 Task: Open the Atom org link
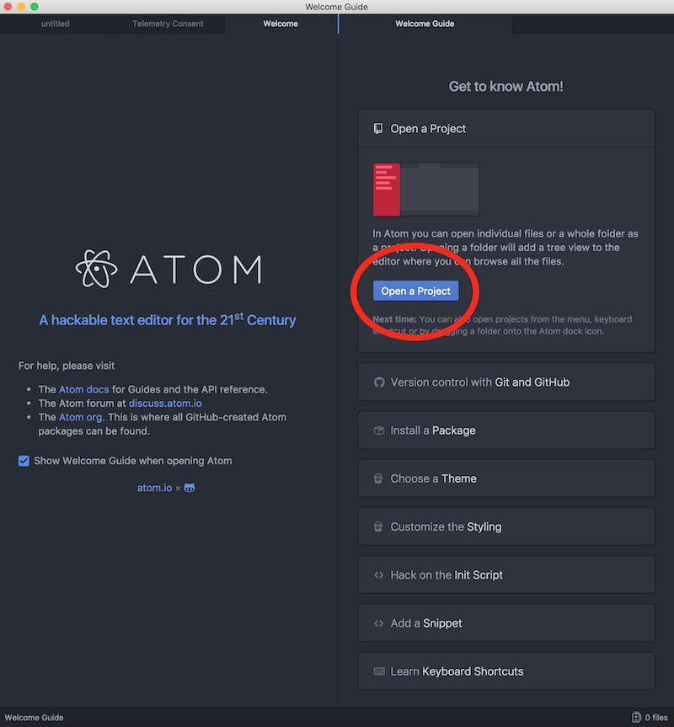(x=81, y=417)
